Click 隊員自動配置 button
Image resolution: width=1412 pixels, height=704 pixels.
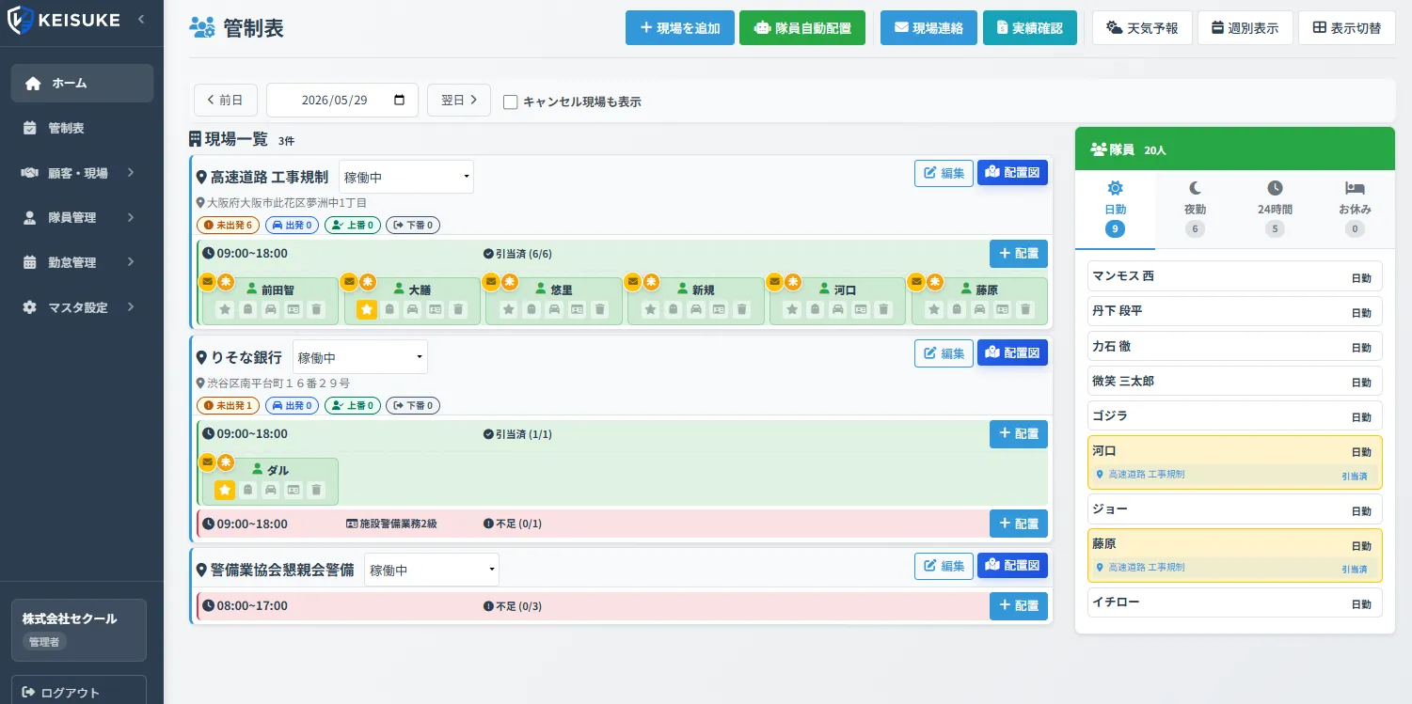click(802, 27)
